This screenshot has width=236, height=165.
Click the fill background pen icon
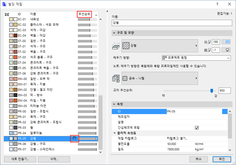coord(207,50)
